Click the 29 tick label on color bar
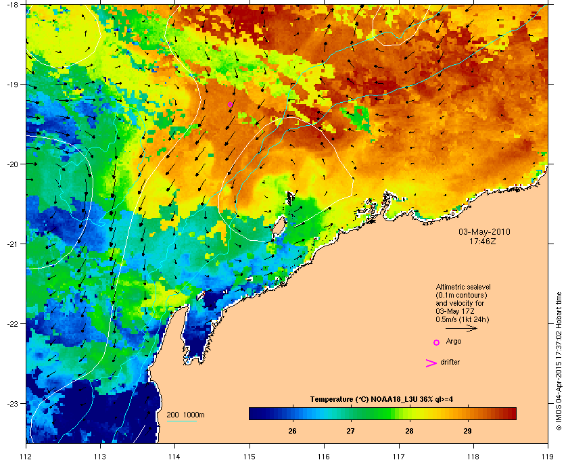 tap(468, 431)
